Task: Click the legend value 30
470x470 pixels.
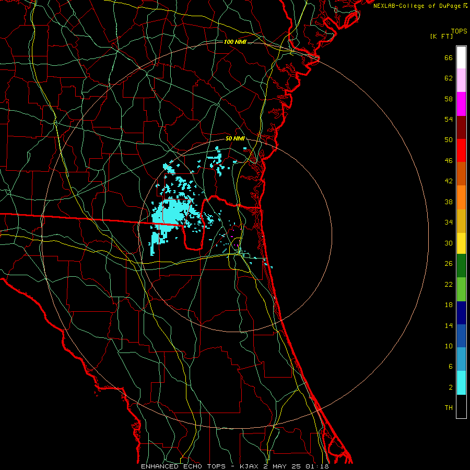Action: (x=449, y=243)
